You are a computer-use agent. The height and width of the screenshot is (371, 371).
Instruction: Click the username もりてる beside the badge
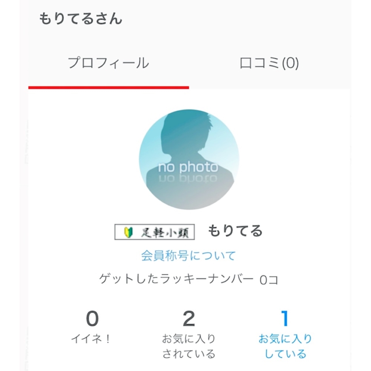235,231
